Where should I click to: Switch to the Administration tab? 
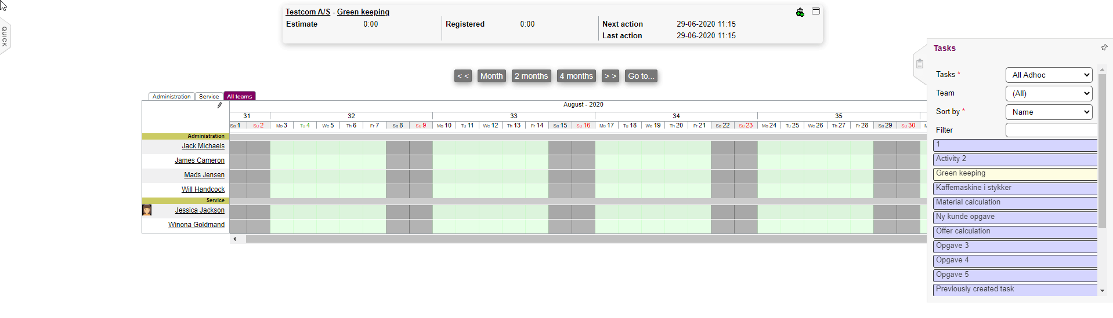(171, 97)
